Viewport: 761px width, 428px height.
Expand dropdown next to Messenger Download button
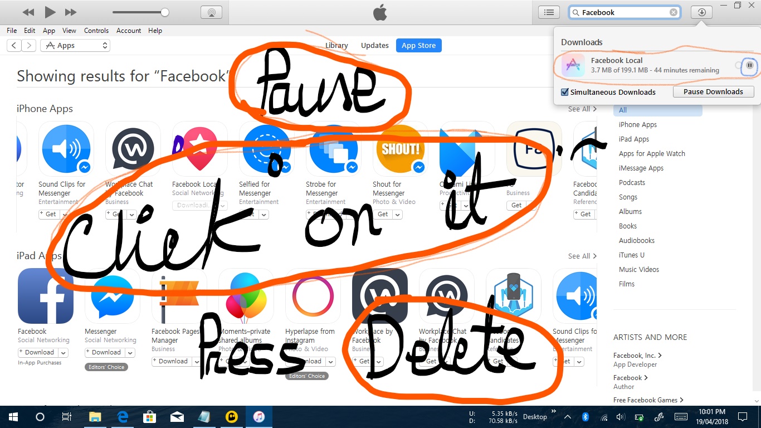coord(130,353)
